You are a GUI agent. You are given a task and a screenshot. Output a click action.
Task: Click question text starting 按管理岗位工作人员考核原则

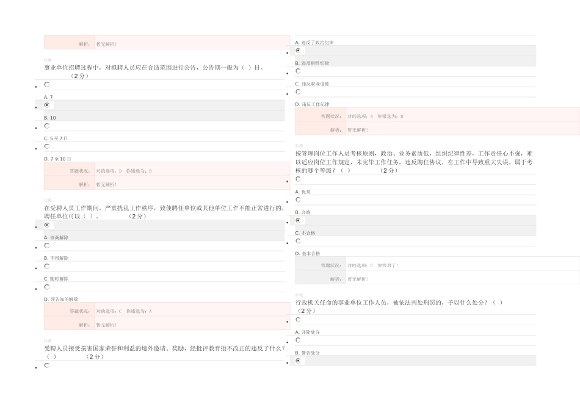[414, 162]
